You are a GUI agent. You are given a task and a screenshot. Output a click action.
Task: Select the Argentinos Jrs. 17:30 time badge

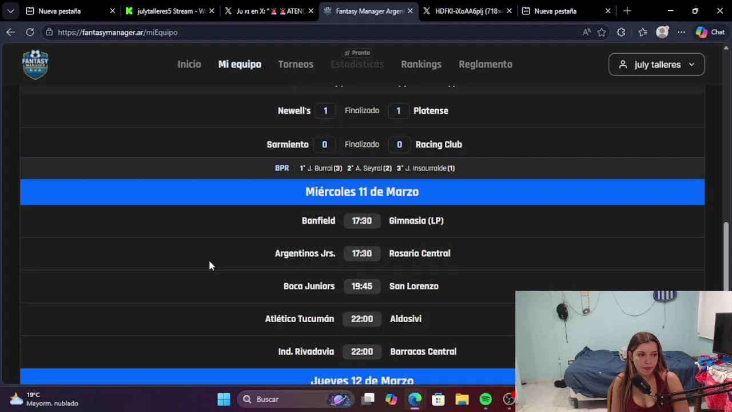pyautogui.click(x=361, y=253)
